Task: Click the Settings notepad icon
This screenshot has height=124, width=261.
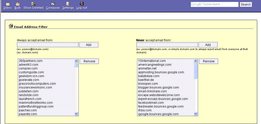Action: click(68, 4)
